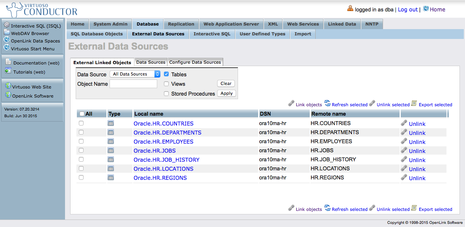This screenshot has height=227, width=465.
Task: Switch to the Configure Data Sources tab
Action: [x=195, y=62]
